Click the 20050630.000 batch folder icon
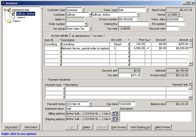The width and height of the screenshot is (196, 137). click(x=9, y=10)
